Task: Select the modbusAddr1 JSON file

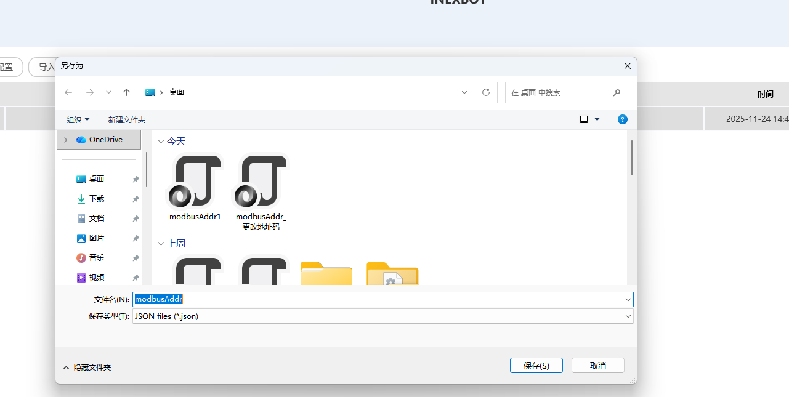Action: tap(195, 188)
